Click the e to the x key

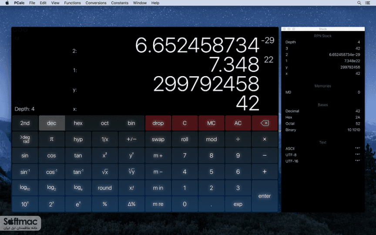click(x=78, y=204)
